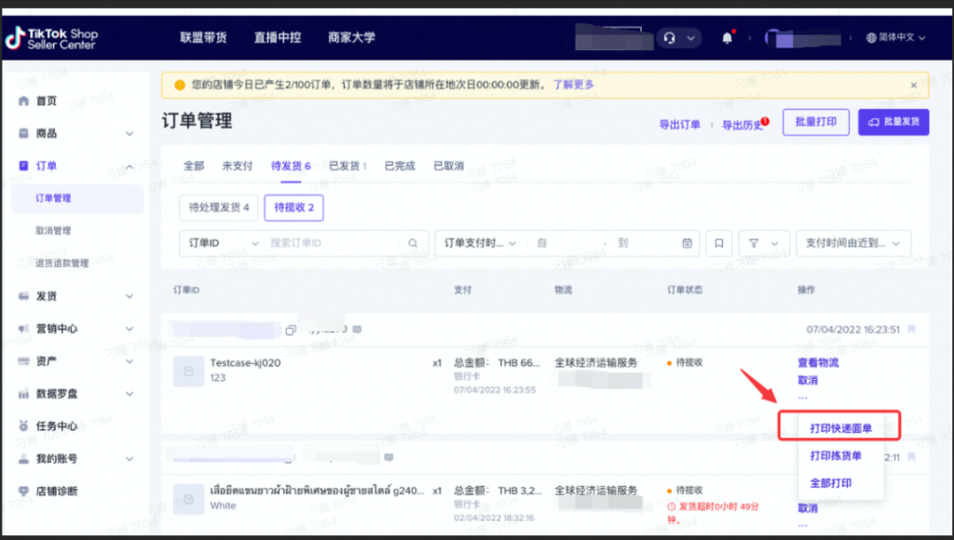Open the 支付时间由近到远 sort dropdown

(850, 243)
